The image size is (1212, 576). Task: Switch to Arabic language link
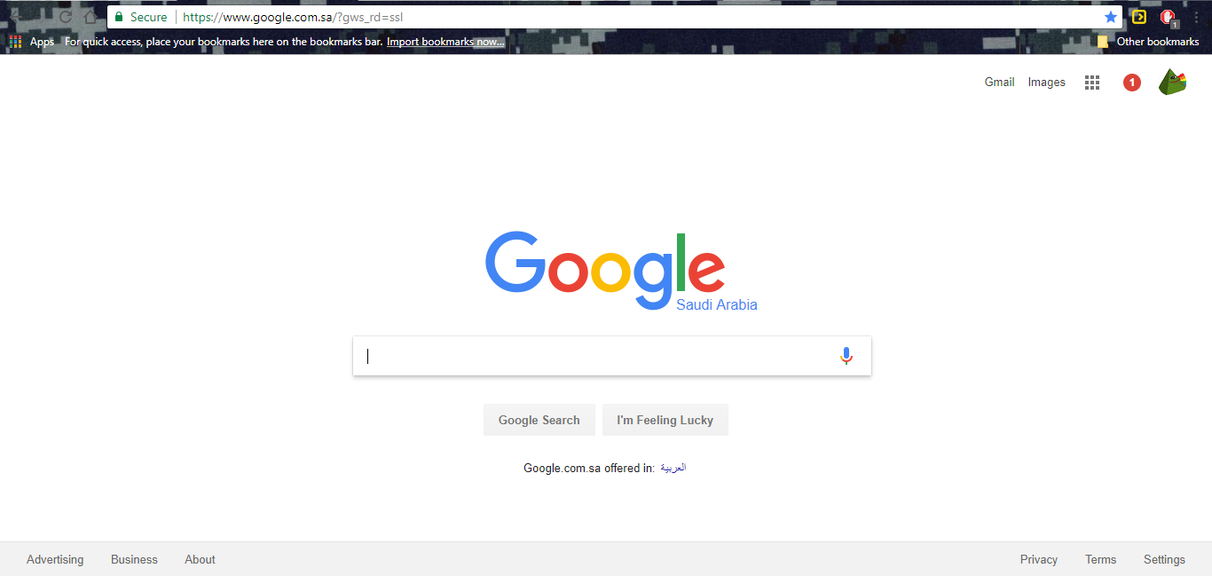tap(673, 468)
